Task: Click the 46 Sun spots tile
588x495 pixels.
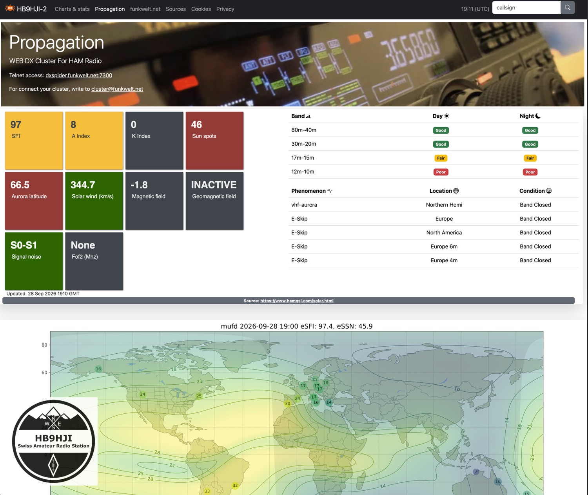Action: 214,141
